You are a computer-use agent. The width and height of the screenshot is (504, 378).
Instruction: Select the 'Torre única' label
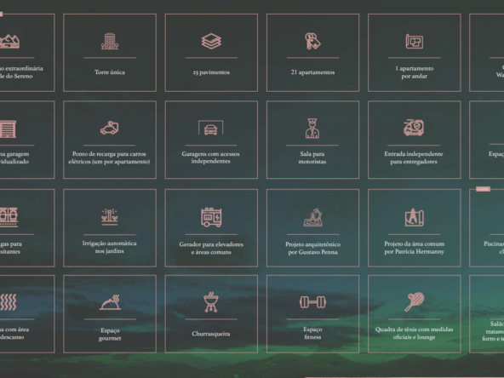(x=110, y=72)
